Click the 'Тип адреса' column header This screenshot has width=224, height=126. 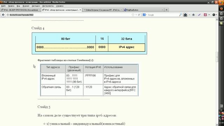pyautogui.click(x=53, y=69)
